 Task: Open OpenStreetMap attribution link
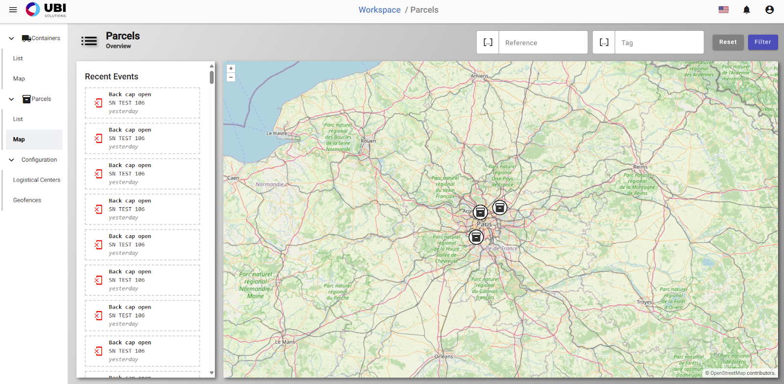coord(728,373)
